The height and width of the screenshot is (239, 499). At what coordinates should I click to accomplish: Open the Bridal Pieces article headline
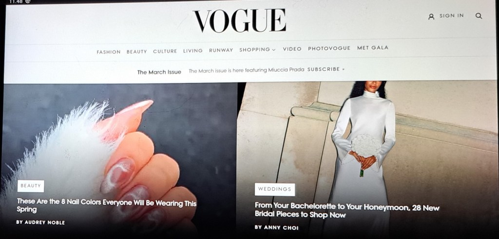pyautogui.click(x=347, y=211)
